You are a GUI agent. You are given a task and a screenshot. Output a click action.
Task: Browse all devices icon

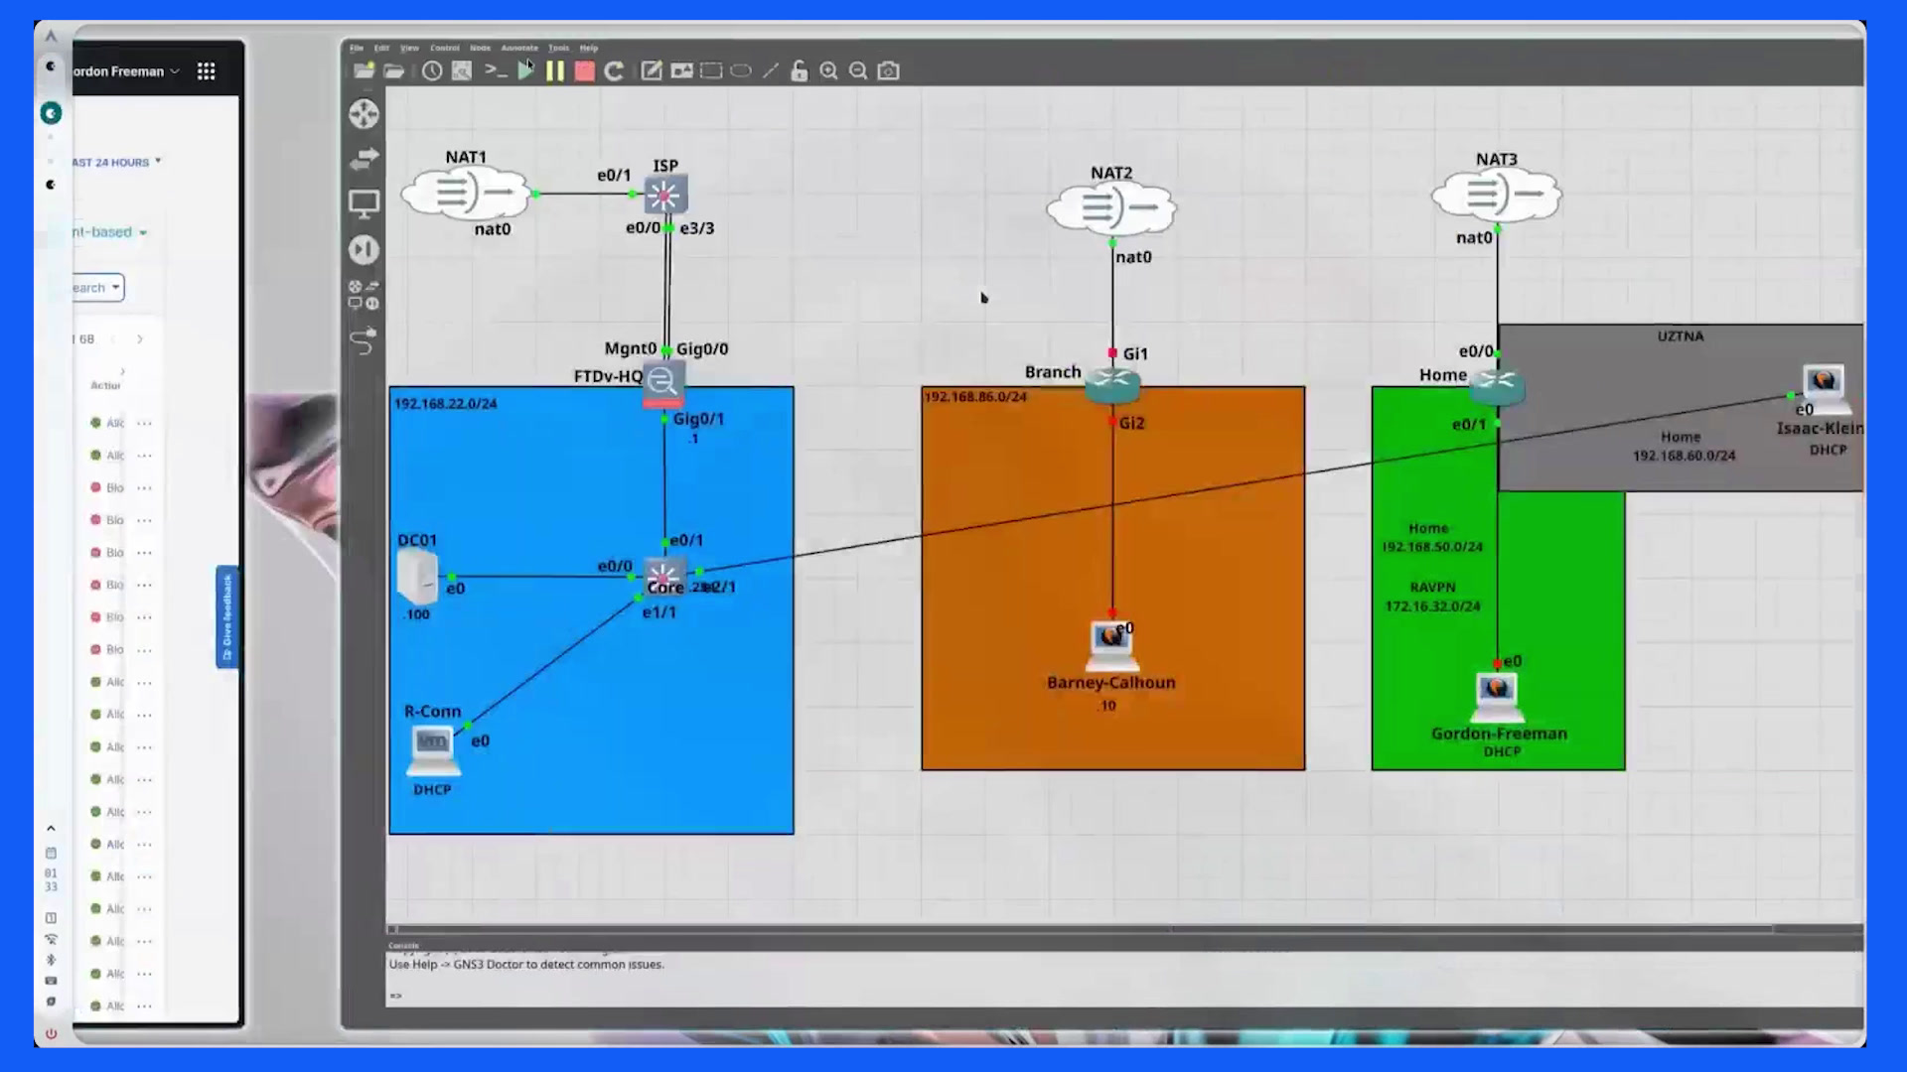364,294
